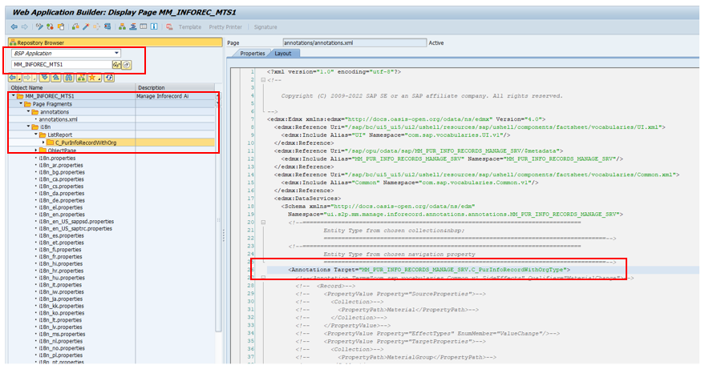Open the Help info icon
The width and height of the screenshot is (705, 365).
(154, 26)
